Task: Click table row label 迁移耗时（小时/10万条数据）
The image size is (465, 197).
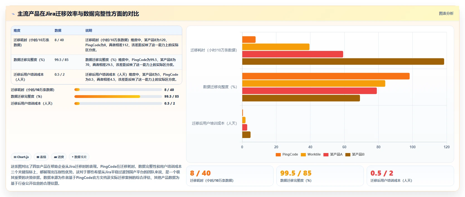Action: coord(31,43)
